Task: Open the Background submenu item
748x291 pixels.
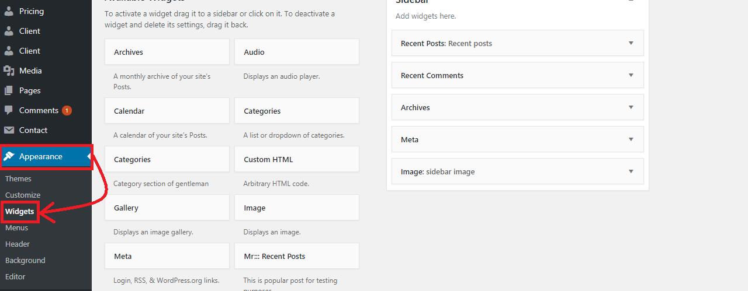Action: tap(25, 260)
